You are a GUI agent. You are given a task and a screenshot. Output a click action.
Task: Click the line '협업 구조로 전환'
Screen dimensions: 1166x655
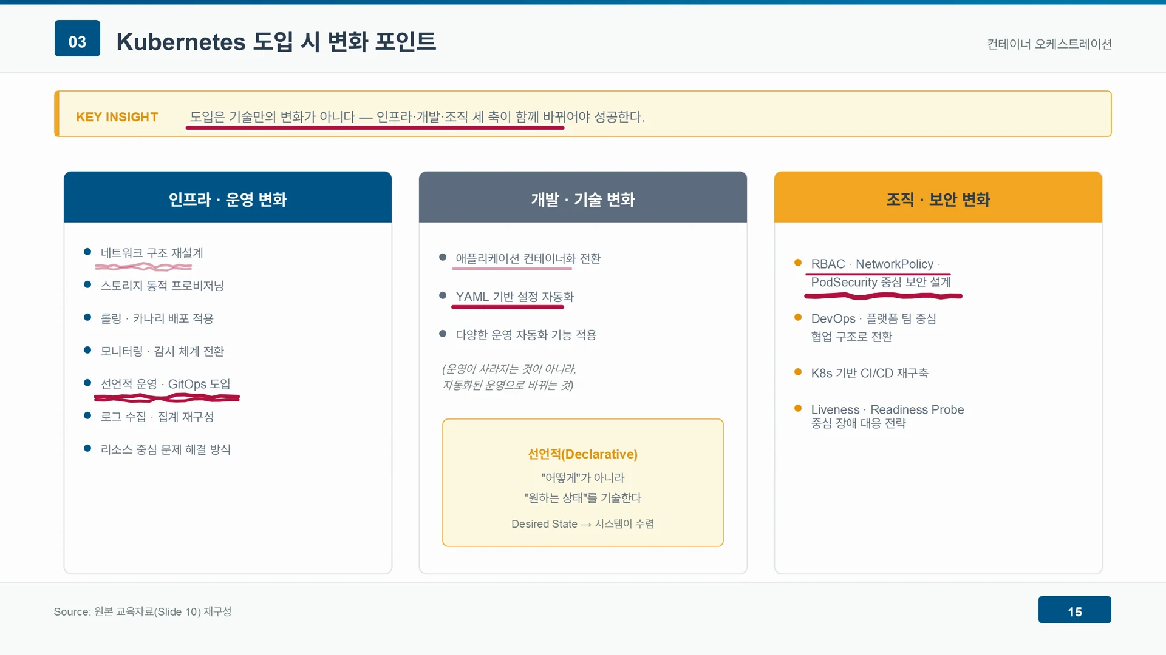851,337
